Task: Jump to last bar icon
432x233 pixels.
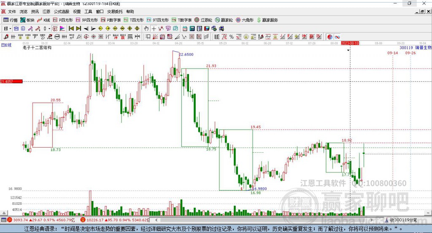Action: [78, 29]
